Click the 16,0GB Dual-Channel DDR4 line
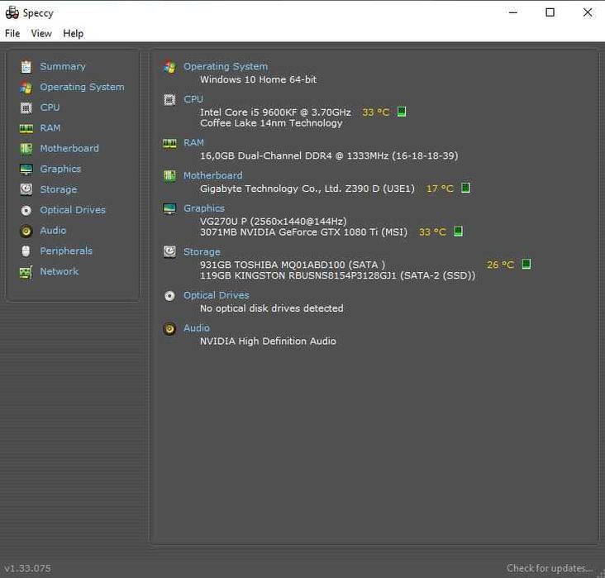The width and height of the screenshot is (605, 578). click(329, 156)
